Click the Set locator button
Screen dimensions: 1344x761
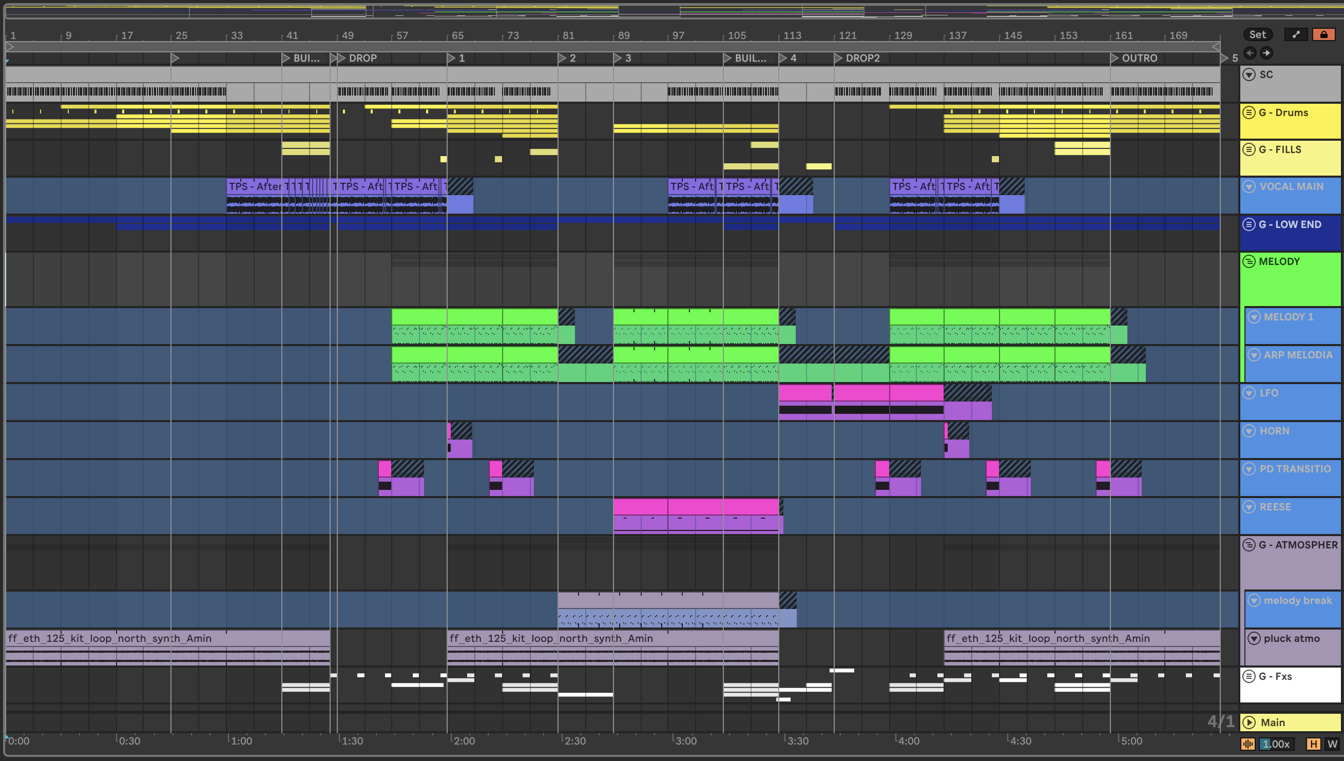1257,34
